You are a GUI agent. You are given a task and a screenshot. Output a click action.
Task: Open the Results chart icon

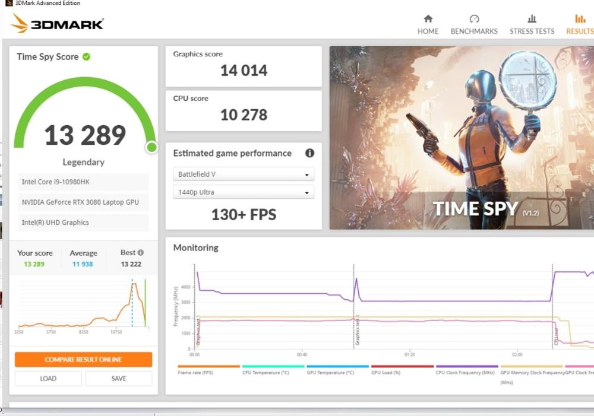click(580, 19)
